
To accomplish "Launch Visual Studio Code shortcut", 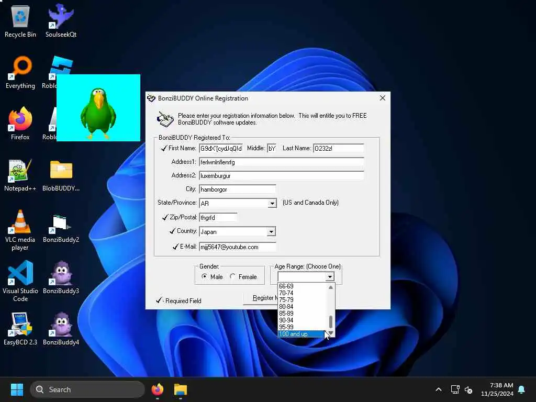I will click(x=20, y=281).
